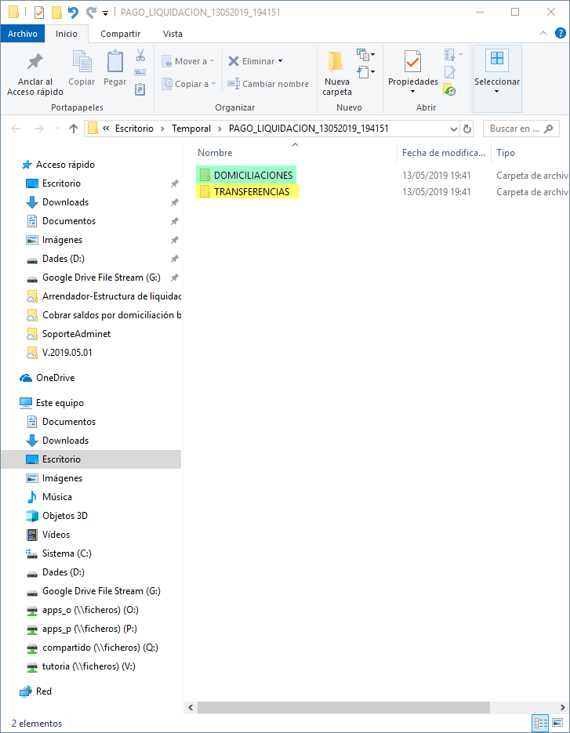The image size is (570, 733).
Task: Open the Archivo menu
Action: tap(23, 34)
